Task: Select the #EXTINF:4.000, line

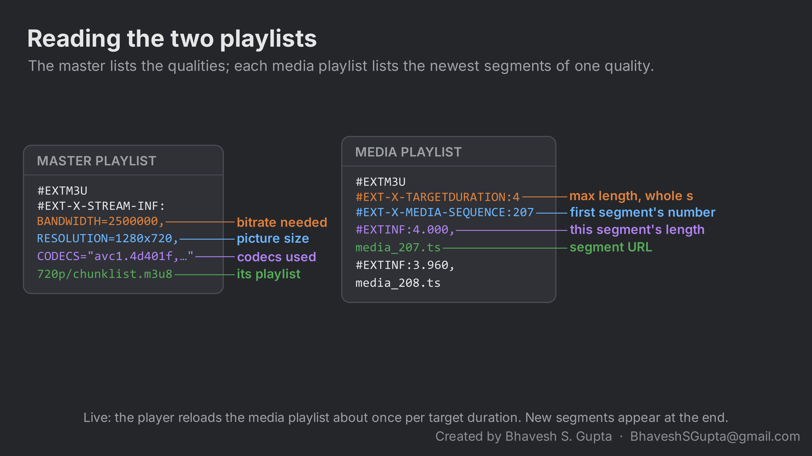Action: coord(405,230)
